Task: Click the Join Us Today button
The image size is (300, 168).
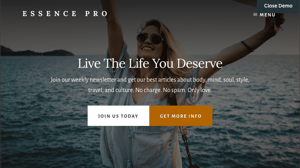Action: 118,116
